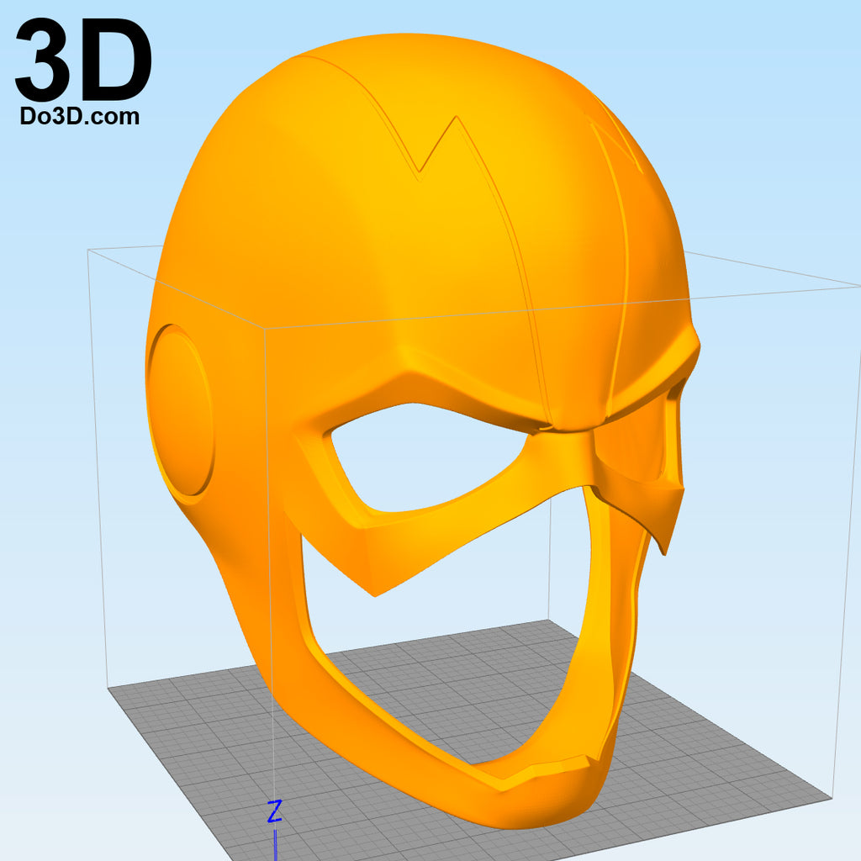Click the circular ear disc on mask

point(181,410)
